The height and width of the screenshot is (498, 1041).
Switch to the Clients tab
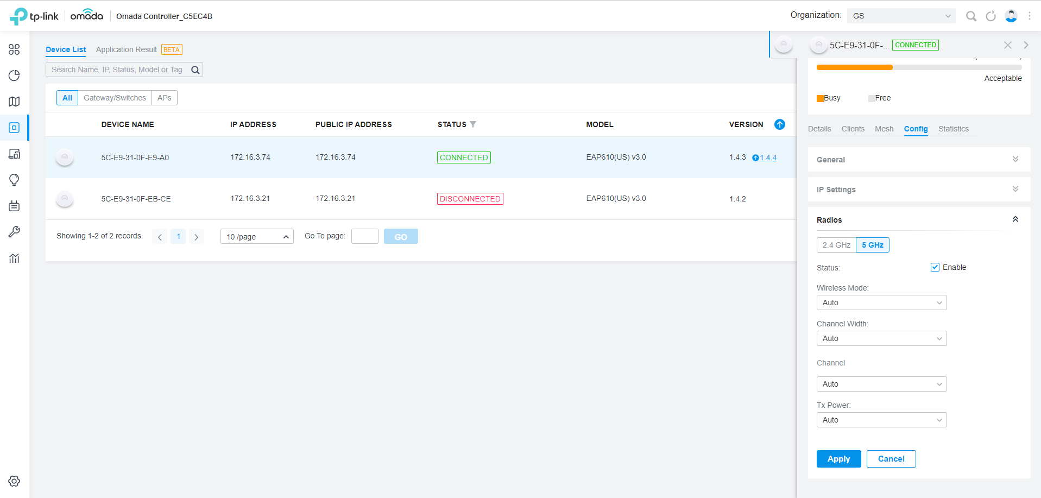tap(853, 129)
